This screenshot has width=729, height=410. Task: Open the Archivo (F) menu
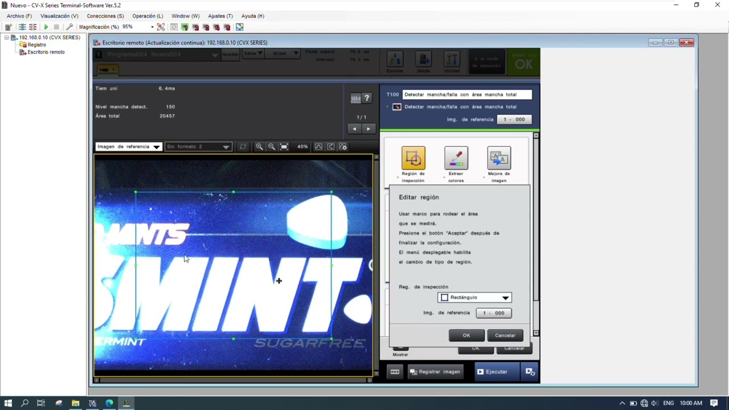tap(19, 16)
